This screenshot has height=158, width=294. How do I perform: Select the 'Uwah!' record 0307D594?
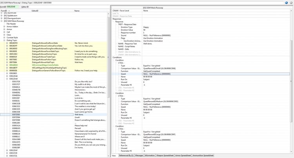coord(53,117)
